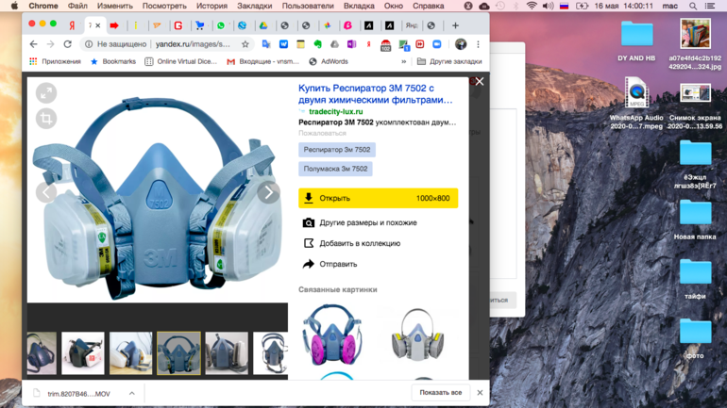
Task: Open the 'История' menu
Action: 211,6
